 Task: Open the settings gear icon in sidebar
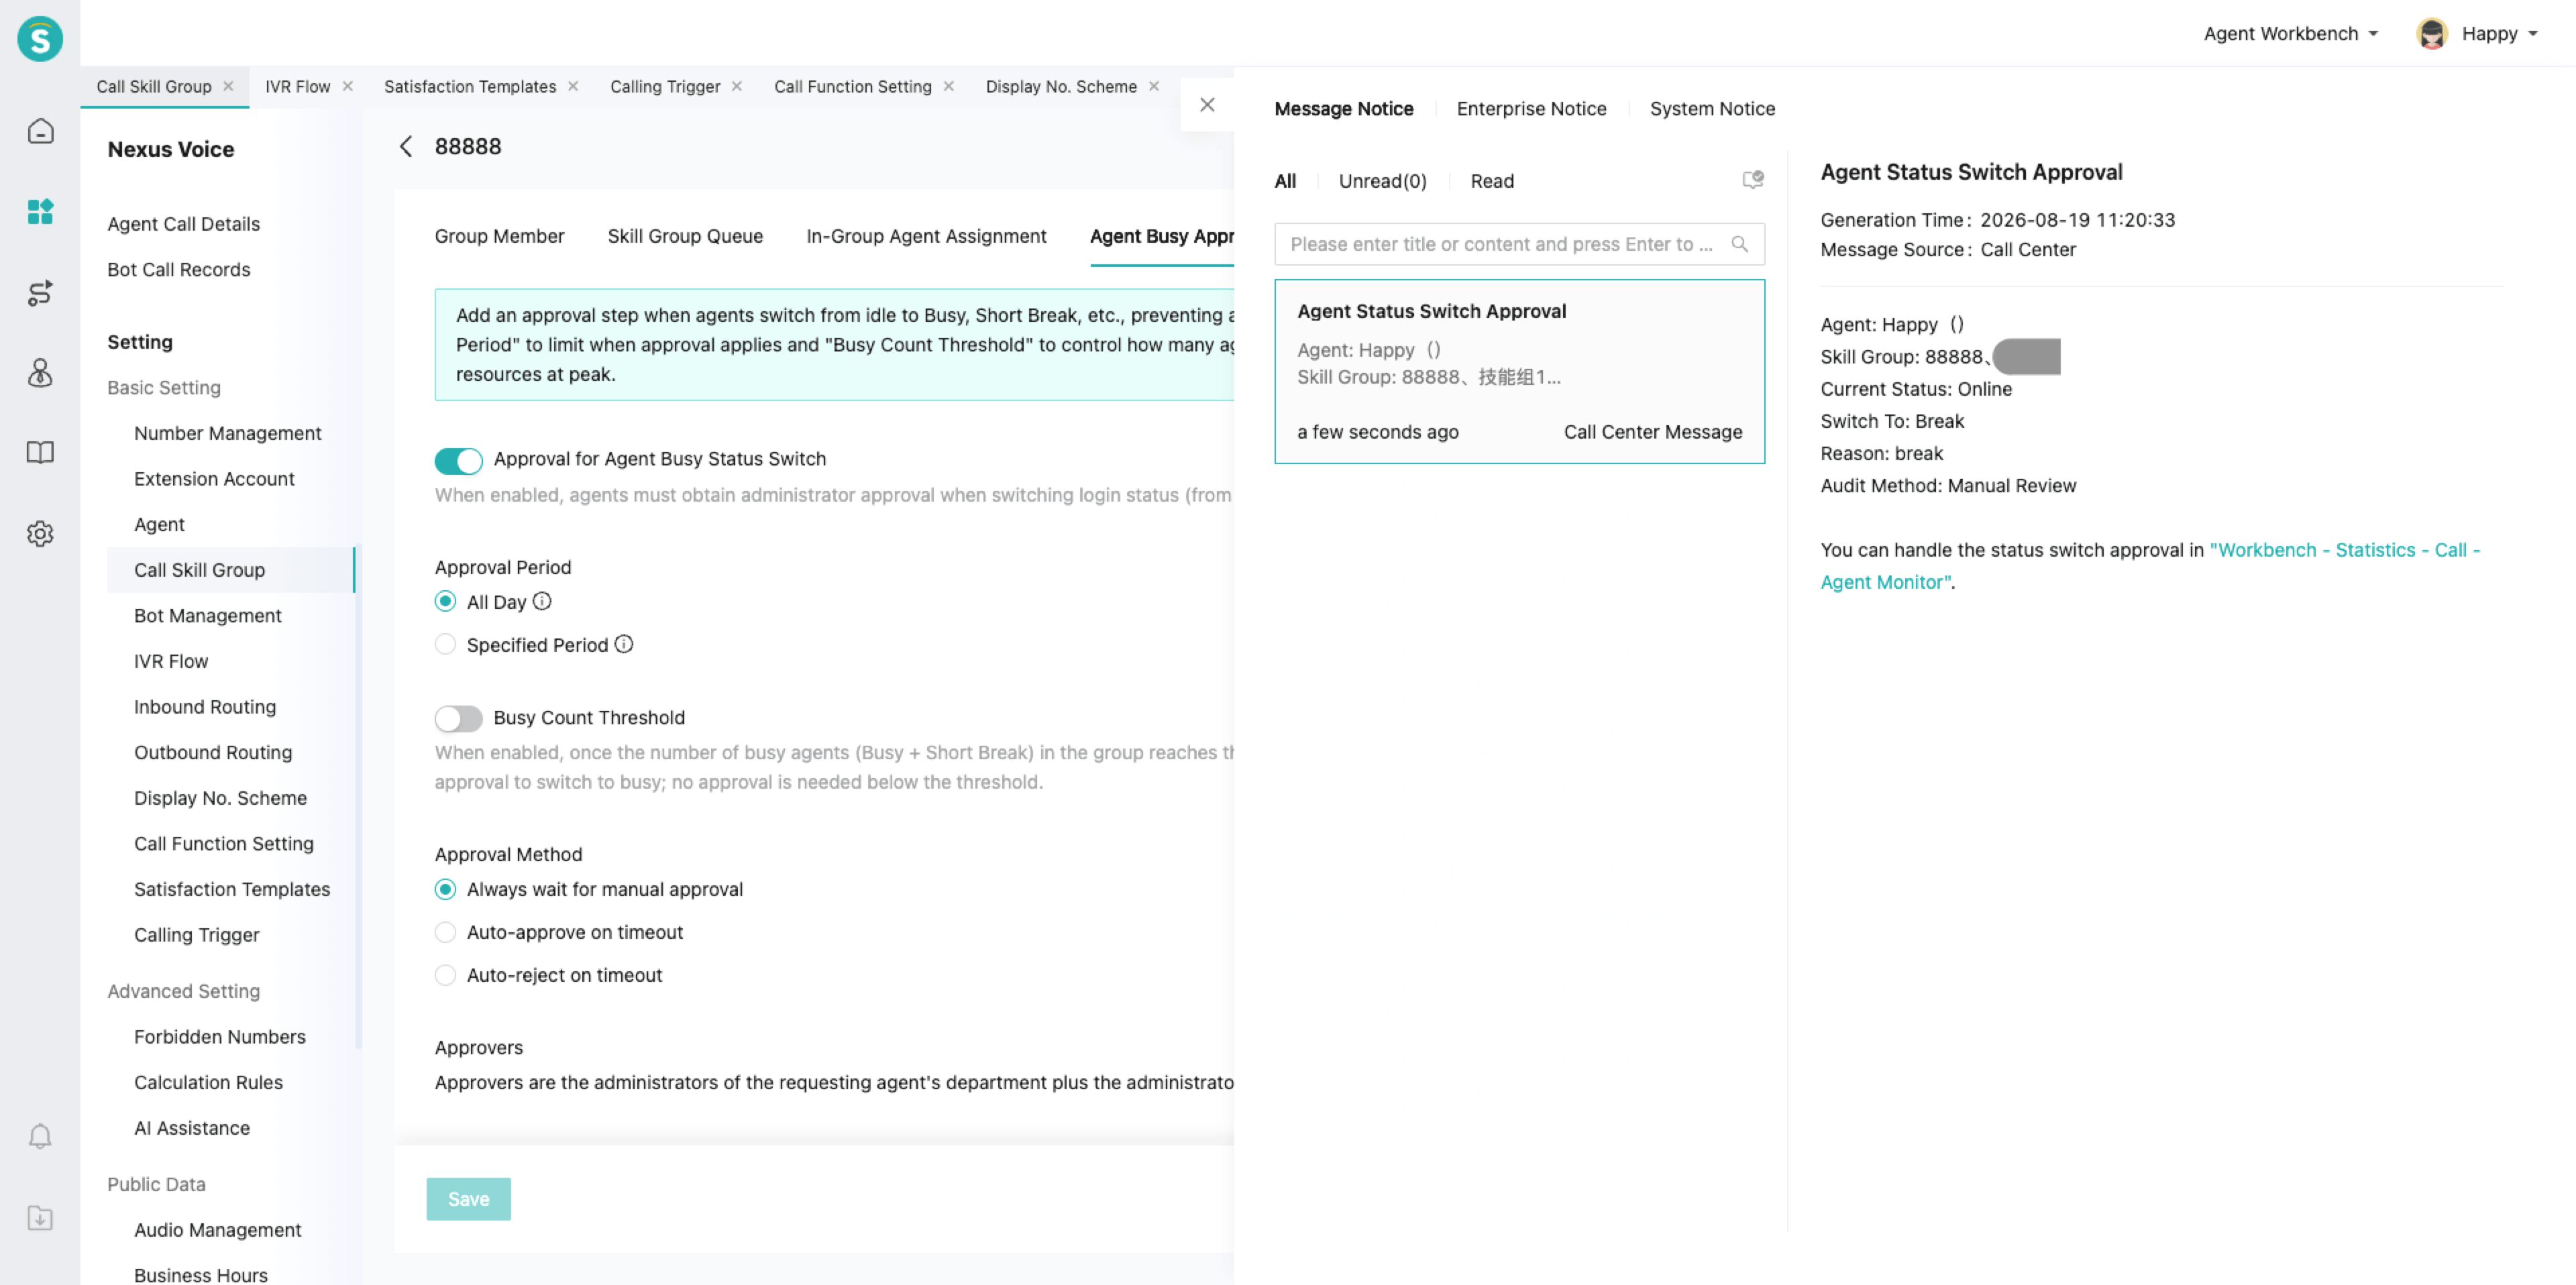[40, 533]
